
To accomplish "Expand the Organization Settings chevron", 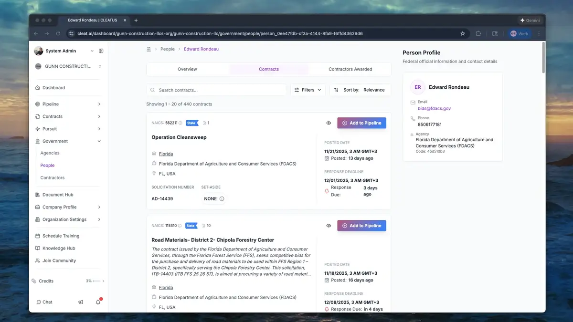I will coord(99,219).
